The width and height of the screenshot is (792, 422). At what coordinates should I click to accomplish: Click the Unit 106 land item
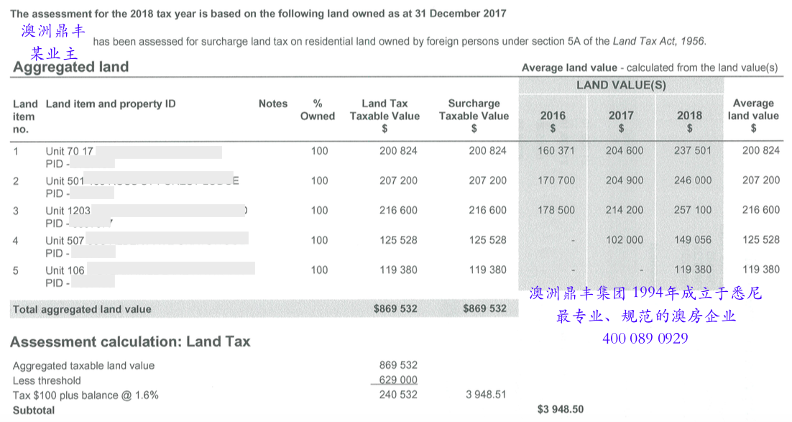65,270
